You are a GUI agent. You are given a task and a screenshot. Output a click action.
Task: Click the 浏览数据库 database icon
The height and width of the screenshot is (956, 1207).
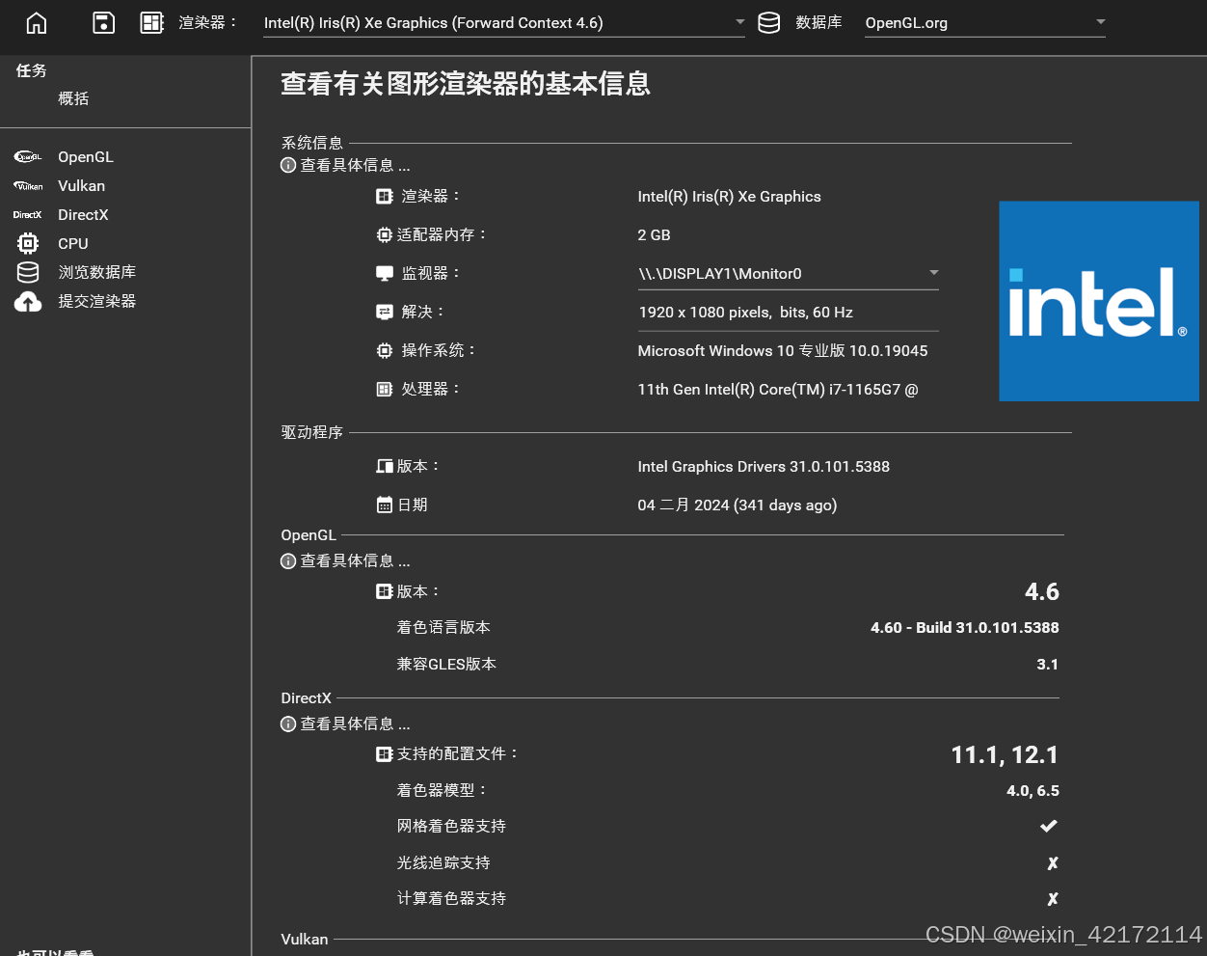pyautogui.click(x=28, y=273)
